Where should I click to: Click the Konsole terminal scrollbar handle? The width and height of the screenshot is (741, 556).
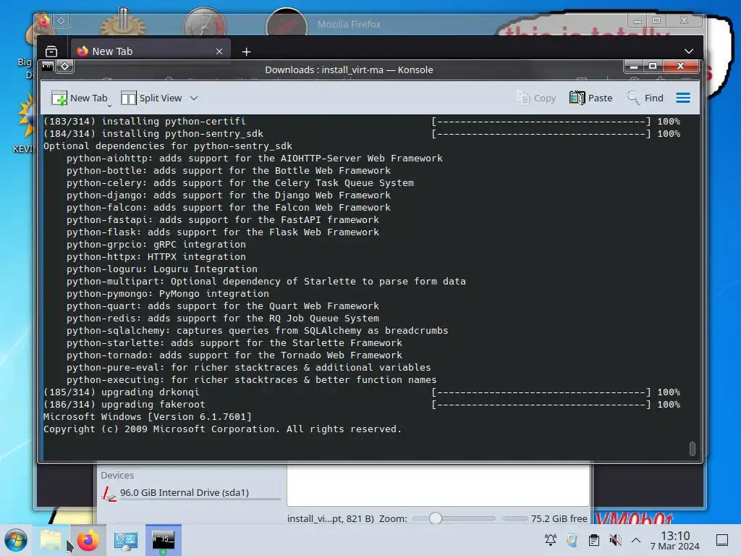click(x=693, y=448)
